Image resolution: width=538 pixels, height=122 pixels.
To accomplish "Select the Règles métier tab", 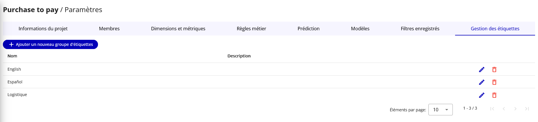I will [x=251, y=29].
